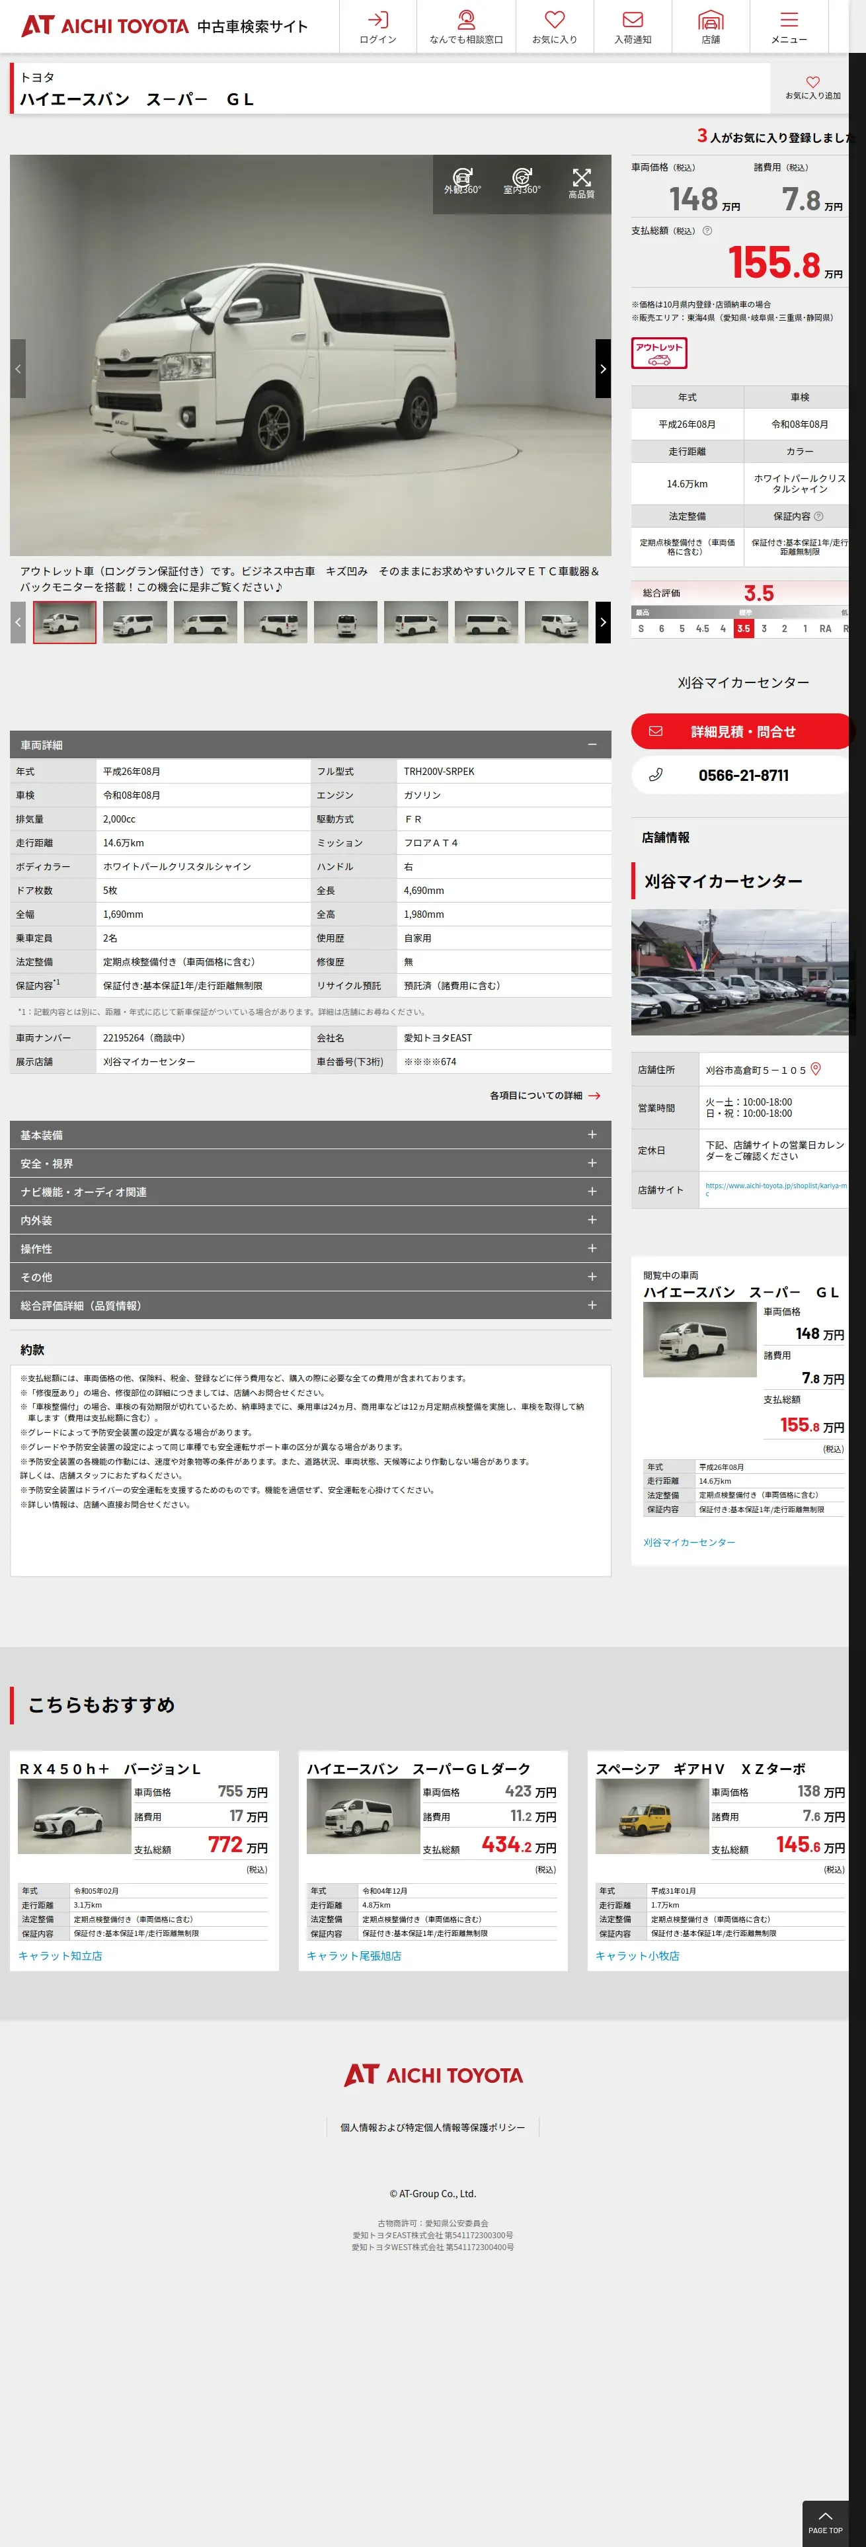
Task: Select the rear-view van thumbnail
Action: tap(346, 623)
